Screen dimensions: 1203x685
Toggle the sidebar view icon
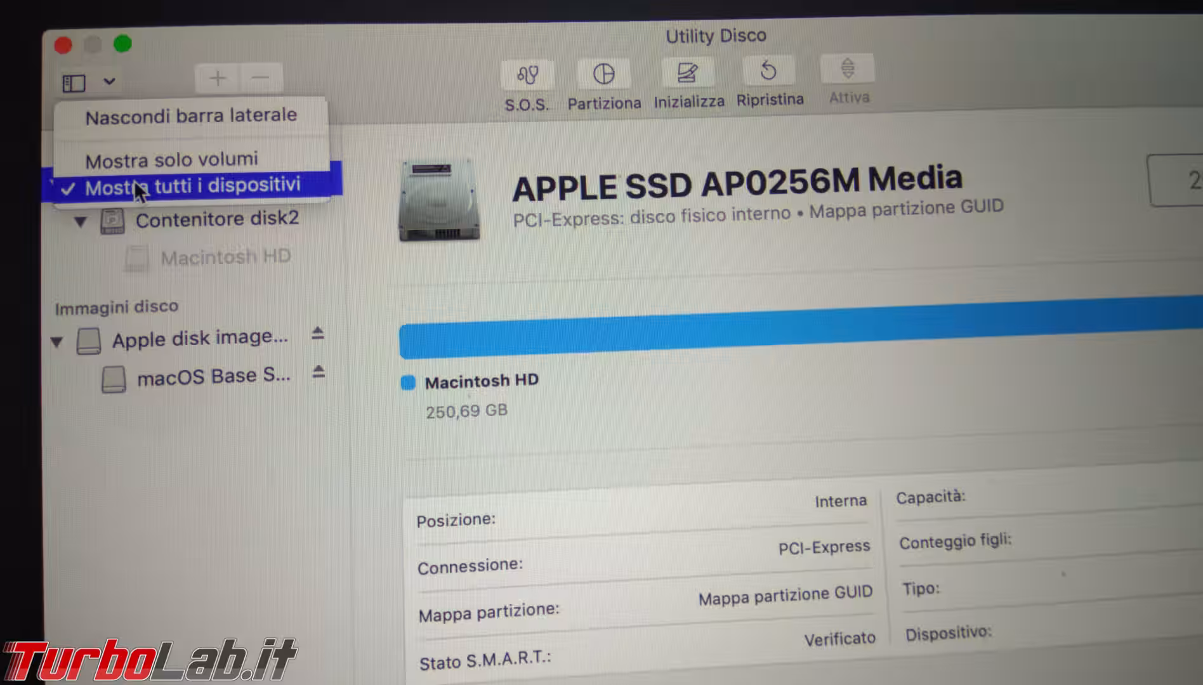[x=74, y=83]
